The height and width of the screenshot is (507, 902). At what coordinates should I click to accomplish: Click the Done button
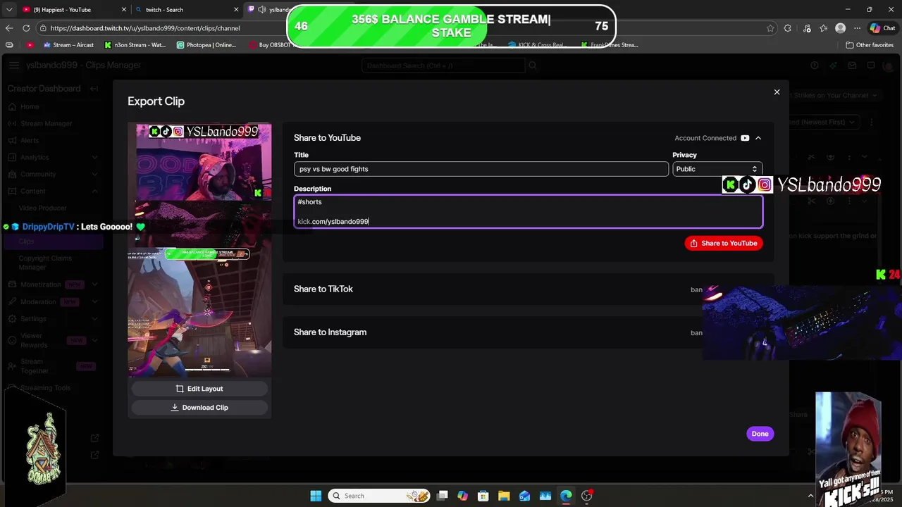[x=760, y=434]
